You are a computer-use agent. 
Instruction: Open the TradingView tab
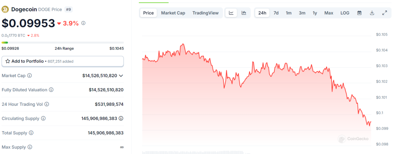coord(205,13)
